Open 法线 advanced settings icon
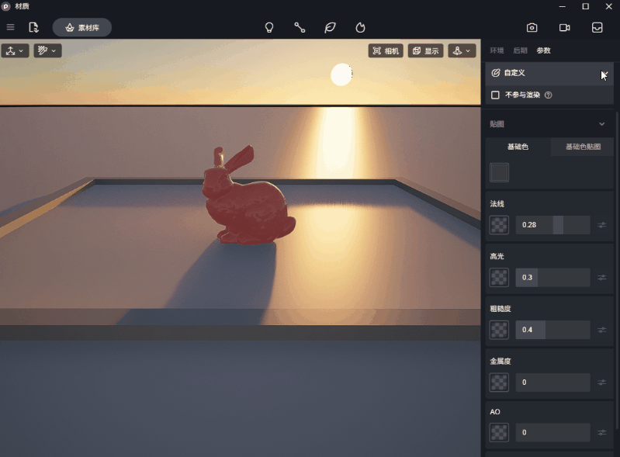 click(x=602, y=225)
